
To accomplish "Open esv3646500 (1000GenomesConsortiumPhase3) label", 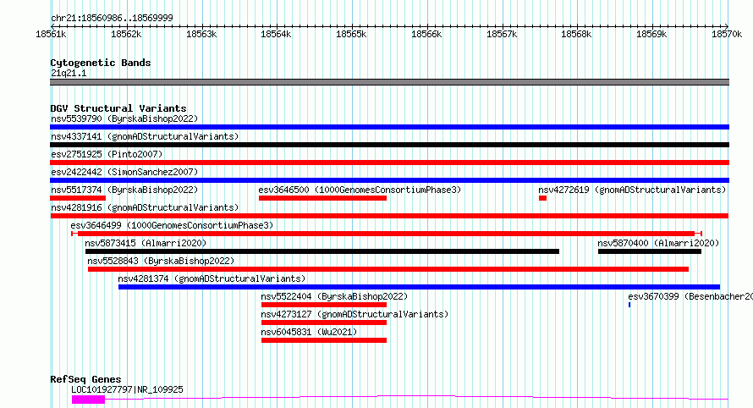I will (x=360, y=190).
